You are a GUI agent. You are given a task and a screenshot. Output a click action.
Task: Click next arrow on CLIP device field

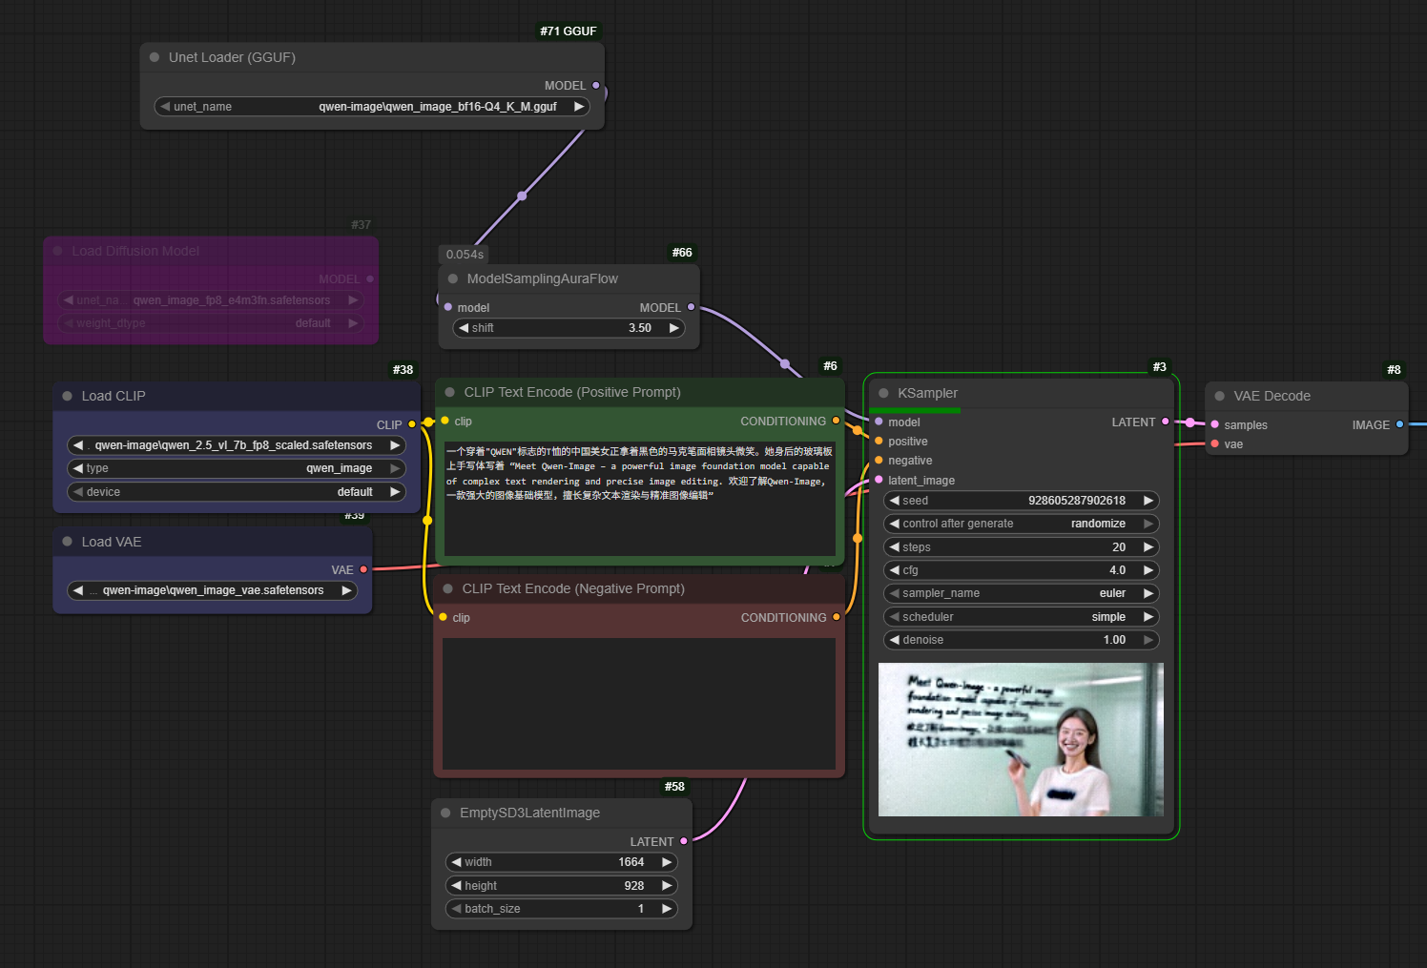click(x=395, y=492)
